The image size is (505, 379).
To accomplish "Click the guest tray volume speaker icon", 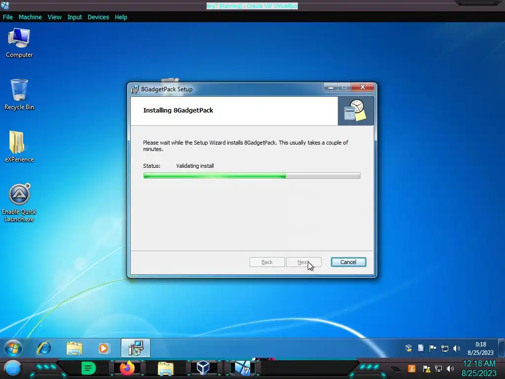I will (x=456, y=348).
